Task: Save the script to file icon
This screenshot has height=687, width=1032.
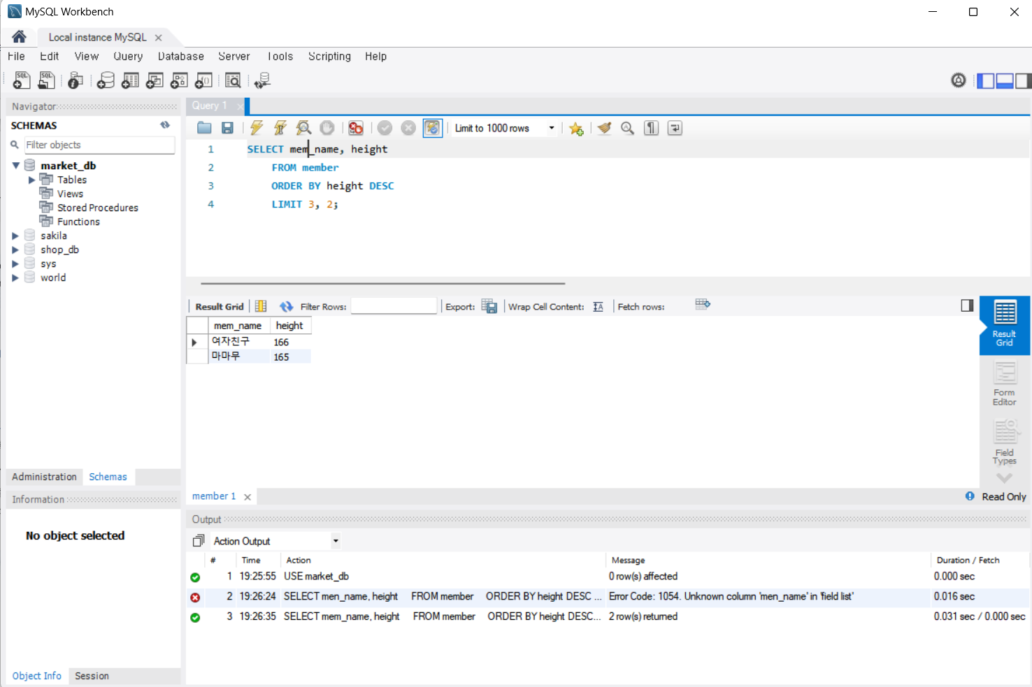Action: 227,128
